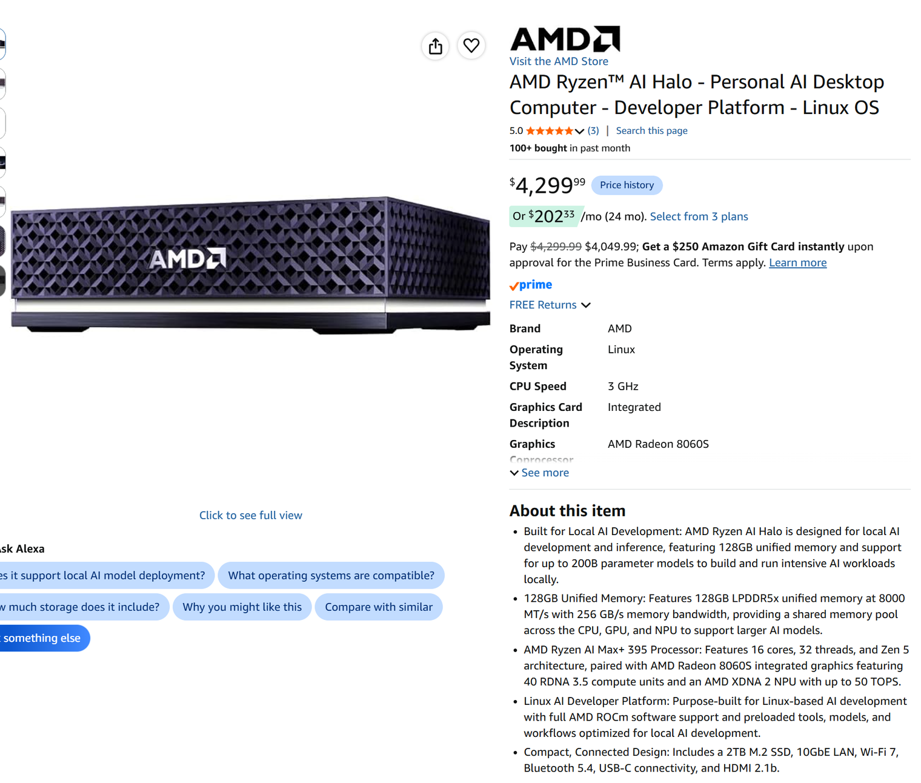View the 3 customer reviews count

[593, 131]
